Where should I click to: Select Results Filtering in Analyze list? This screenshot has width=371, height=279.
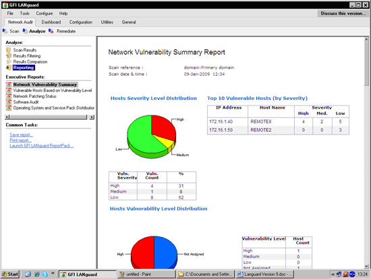click(x=27, y=56)
